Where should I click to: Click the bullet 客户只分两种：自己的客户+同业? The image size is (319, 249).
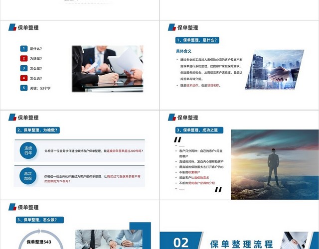201,151
